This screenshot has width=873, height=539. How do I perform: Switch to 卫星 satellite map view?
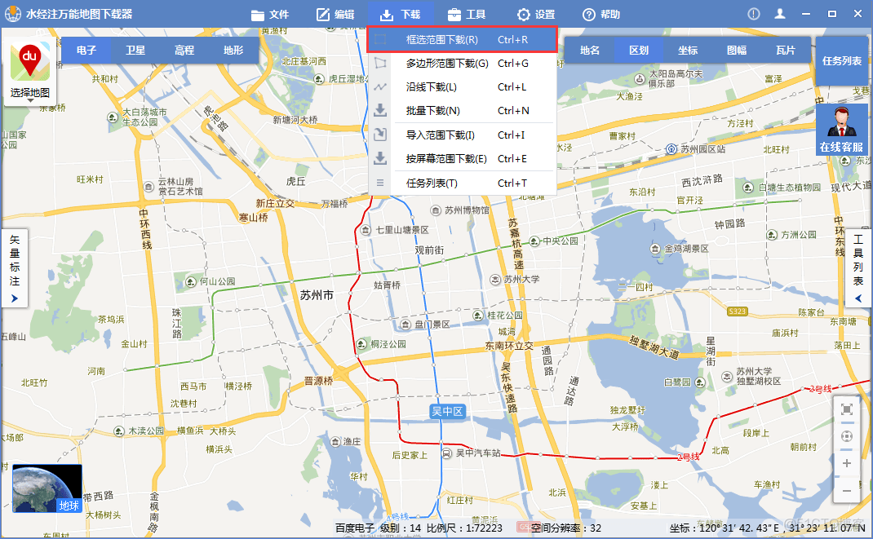pyautogui.click(x=135, y=50)
